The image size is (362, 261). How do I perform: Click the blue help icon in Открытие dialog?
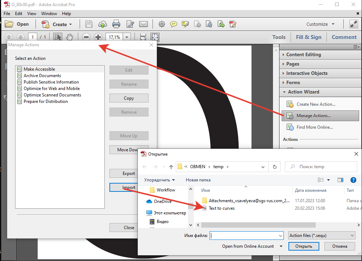click(x=353, y=180)
